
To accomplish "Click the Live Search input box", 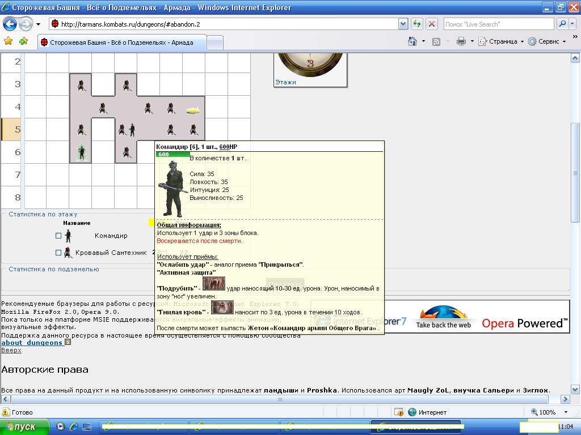I will pyautogui.click(x=499, y=24).
